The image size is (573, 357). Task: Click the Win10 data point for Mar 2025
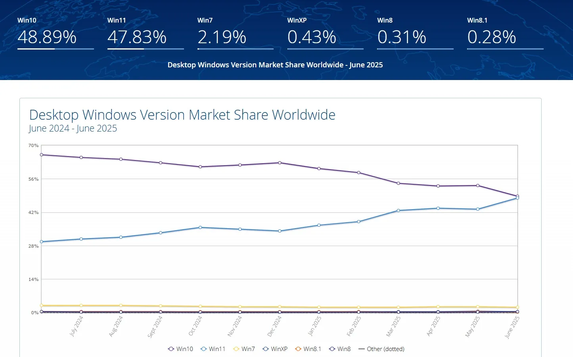(x=399, y=183)
